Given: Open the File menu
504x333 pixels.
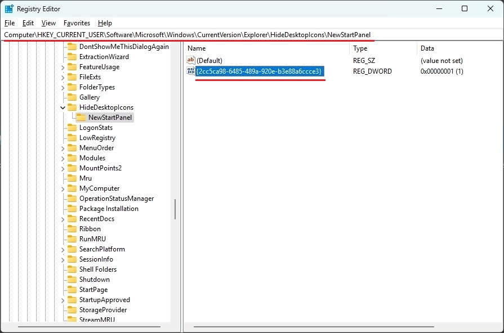Looking at the screenshot, I should pos(10,23).
